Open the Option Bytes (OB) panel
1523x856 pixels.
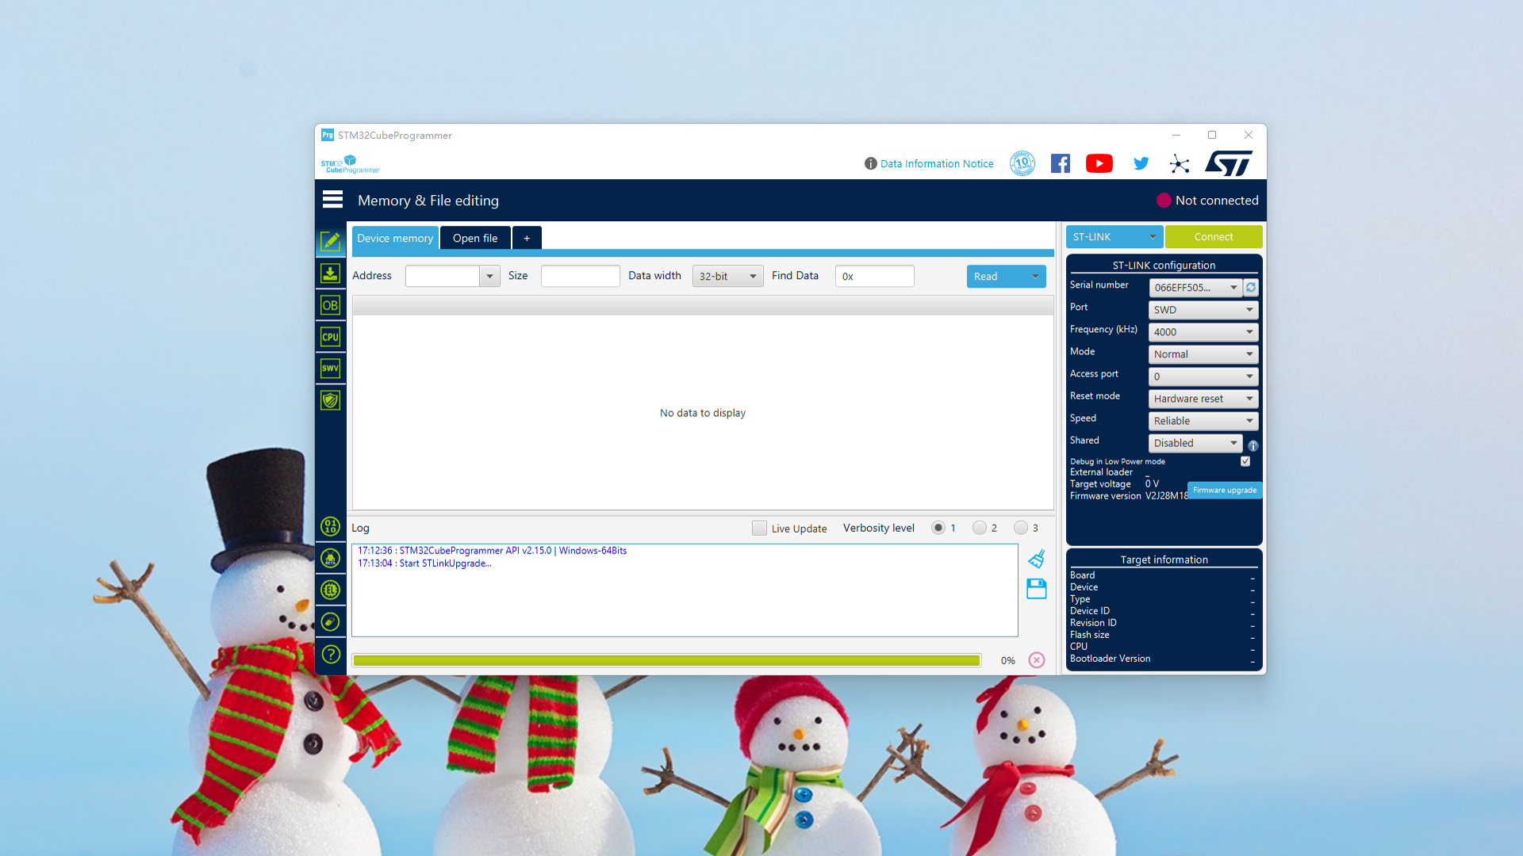pos(330,305)
